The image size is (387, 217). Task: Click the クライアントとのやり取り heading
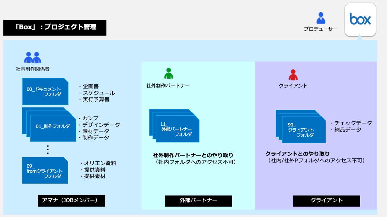pos(297,154)
